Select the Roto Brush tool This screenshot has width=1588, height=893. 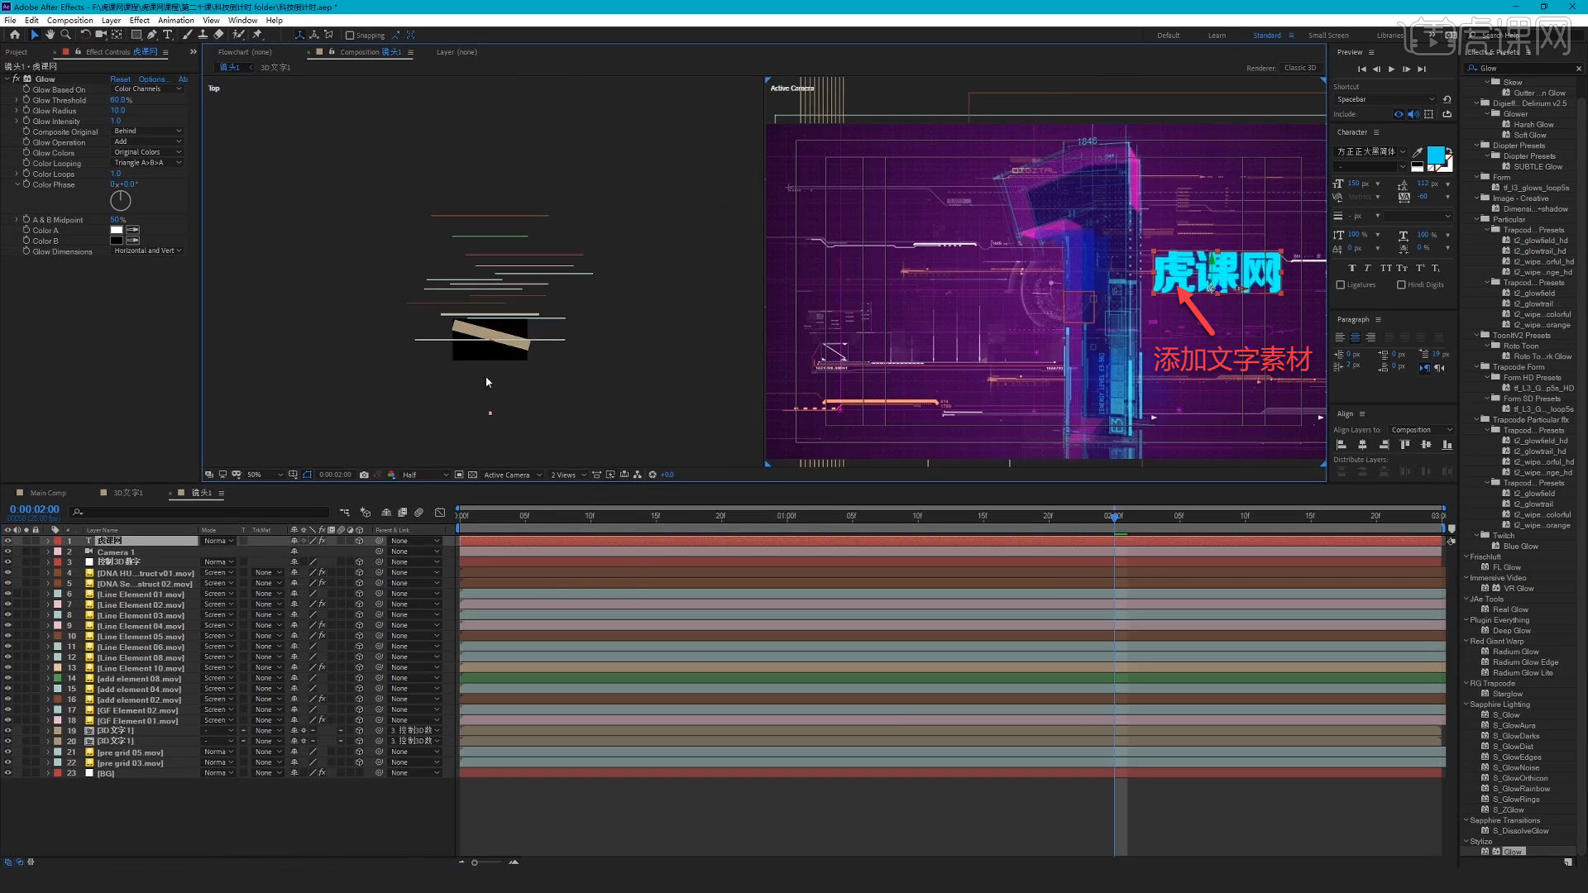pyautogui.click(x=238, y=35)
